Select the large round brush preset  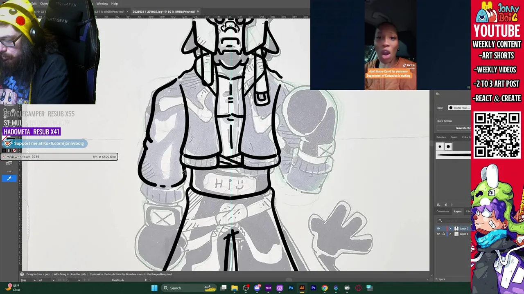pos(448,147)
